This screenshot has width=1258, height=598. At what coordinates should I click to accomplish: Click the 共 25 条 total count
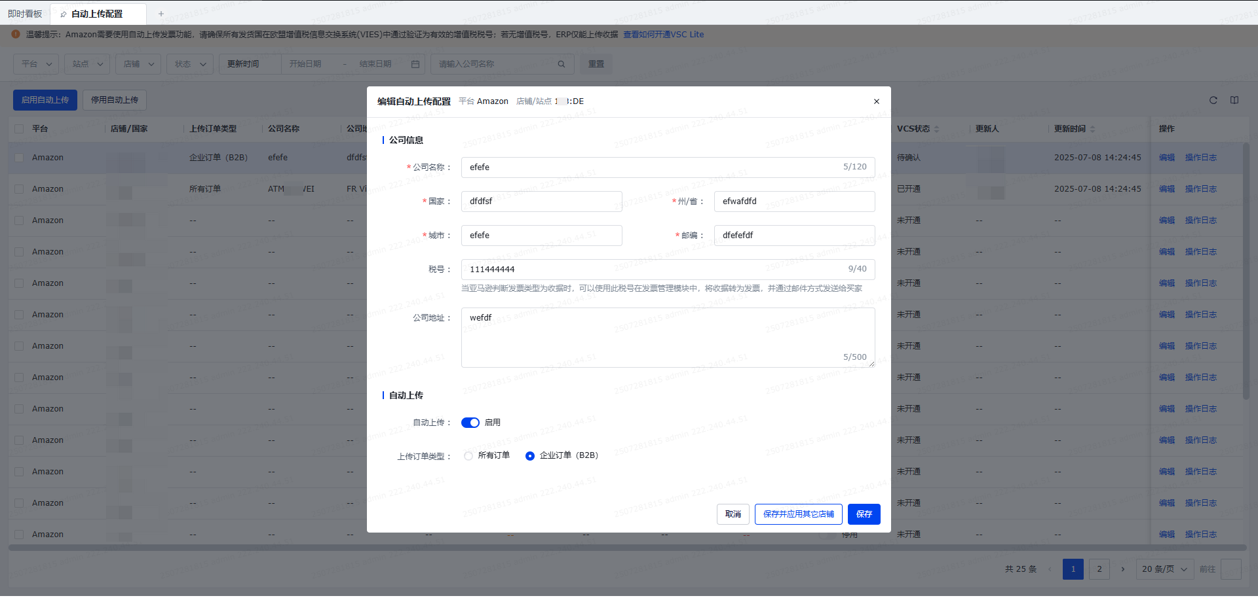point(1021,569)
